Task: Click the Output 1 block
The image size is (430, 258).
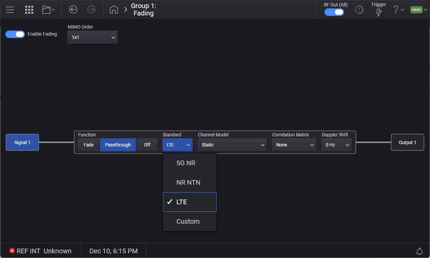Action: point(407,142)
